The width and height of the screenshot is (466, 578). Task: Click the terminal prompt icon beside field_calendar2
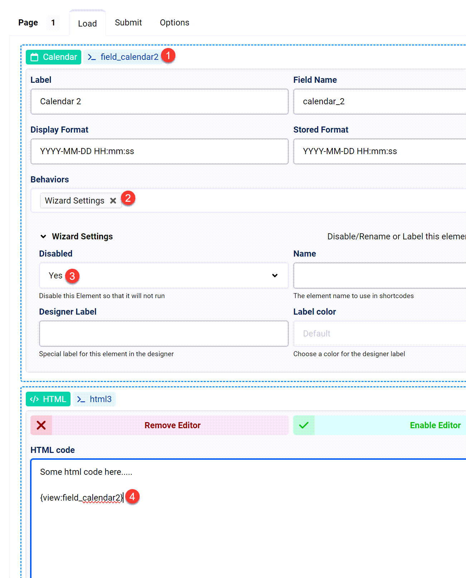(x=92, y=57)
